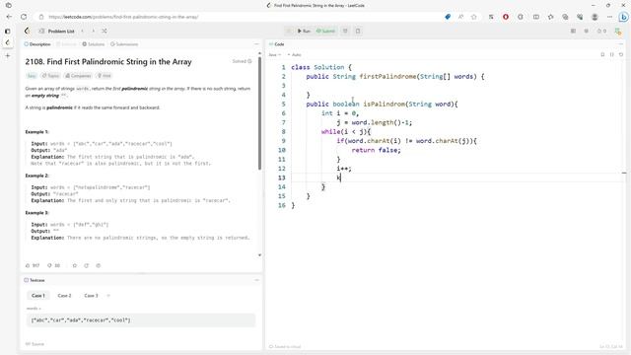The image size is (631, 355).
Task: Expand the Hint tag
Action: [x=104, y=76]
